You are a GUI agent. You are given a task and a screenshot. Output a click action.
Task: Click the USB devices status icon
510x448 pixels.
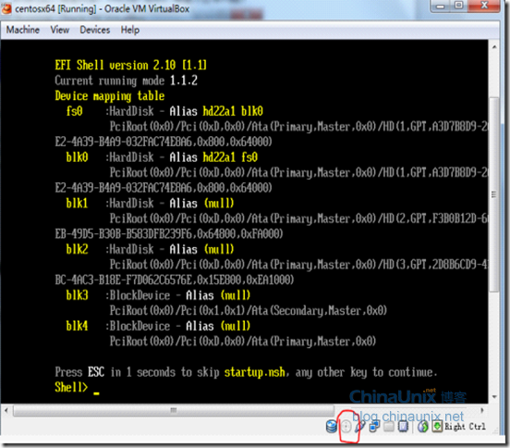(359, 426)
